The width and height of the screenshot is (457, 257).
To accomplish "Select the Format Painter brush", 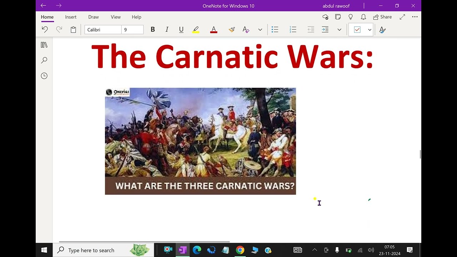I will 232,30.
